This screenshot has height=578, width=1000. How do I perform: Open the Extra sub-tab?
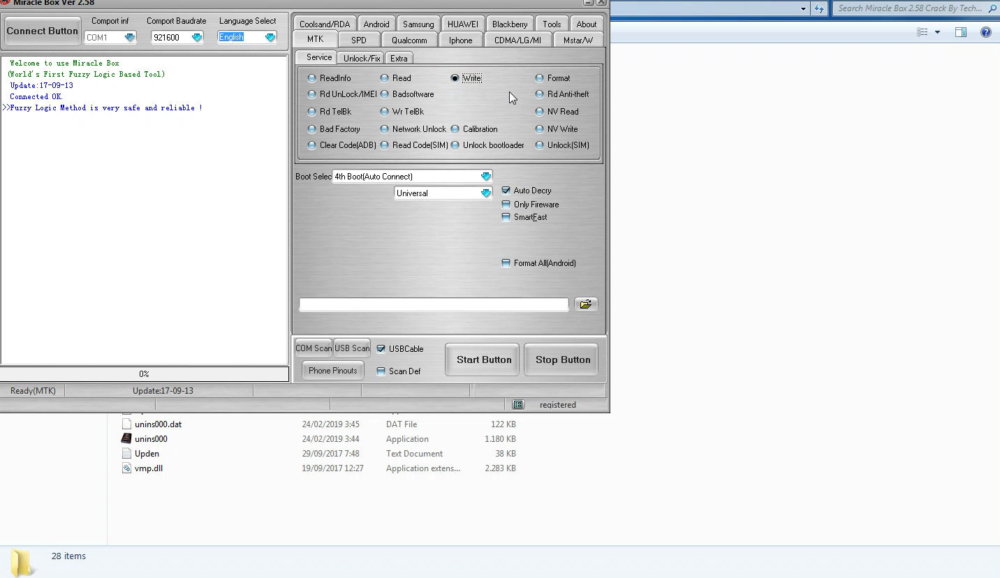click(399, 59)
